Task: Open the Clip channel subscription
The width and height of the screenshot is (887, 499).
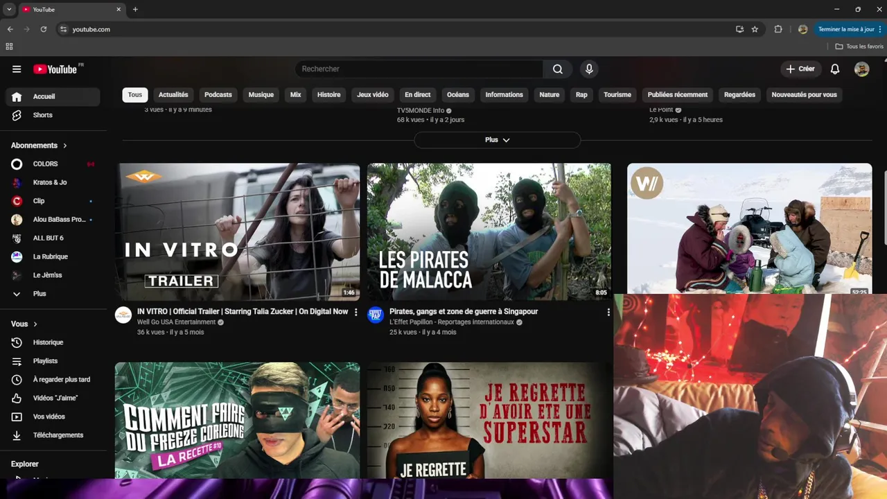Action: 53,201
